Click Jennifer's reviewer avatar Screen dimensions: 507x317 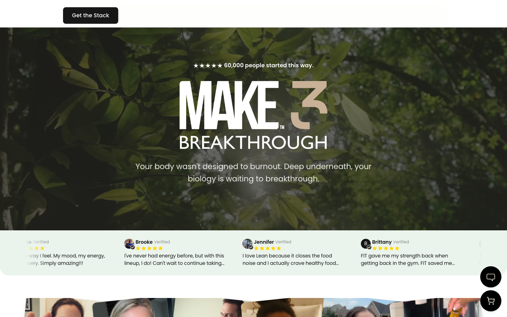tap(248, 244)
